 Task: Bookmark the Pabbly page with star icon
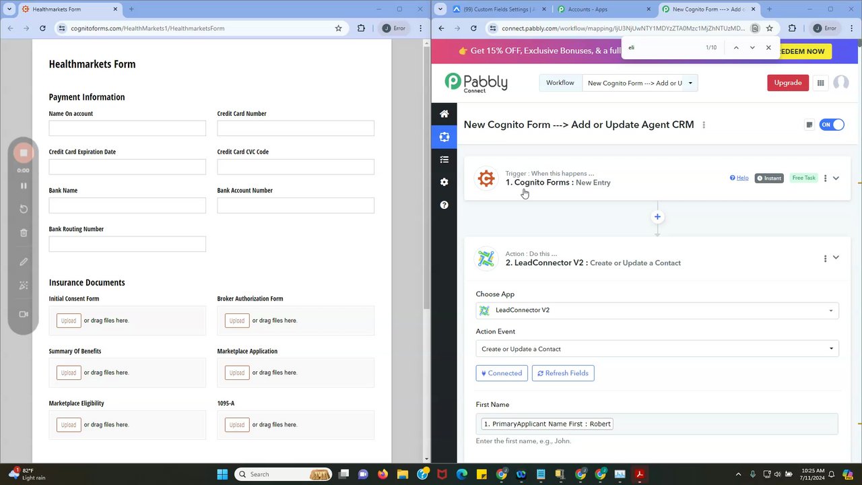tap(770, 28)
